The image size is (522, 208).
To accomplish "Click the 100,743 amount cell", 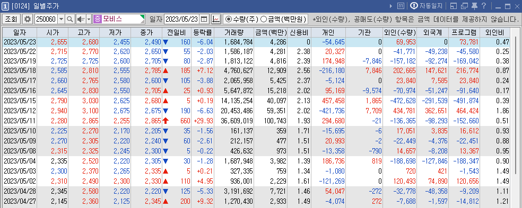I will 271,121.
